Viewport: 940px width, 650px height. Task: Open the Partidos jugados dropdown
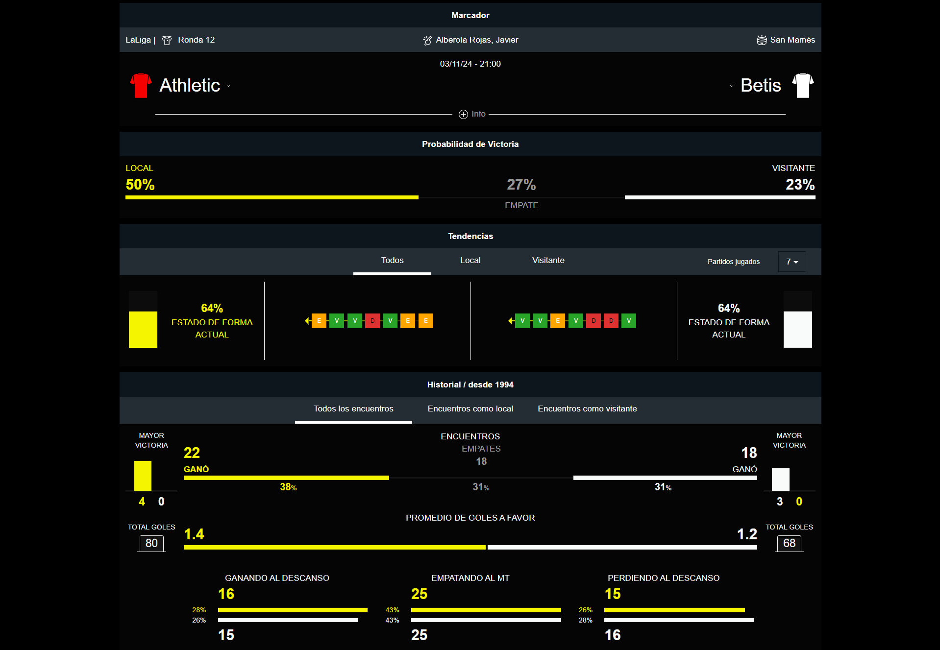[x=792, y=262]
